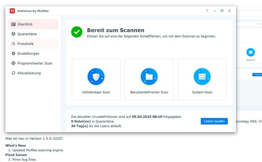Start the Benutzerdefinierter Scan folder icon
Screen dimensions: 262x162
149,77
